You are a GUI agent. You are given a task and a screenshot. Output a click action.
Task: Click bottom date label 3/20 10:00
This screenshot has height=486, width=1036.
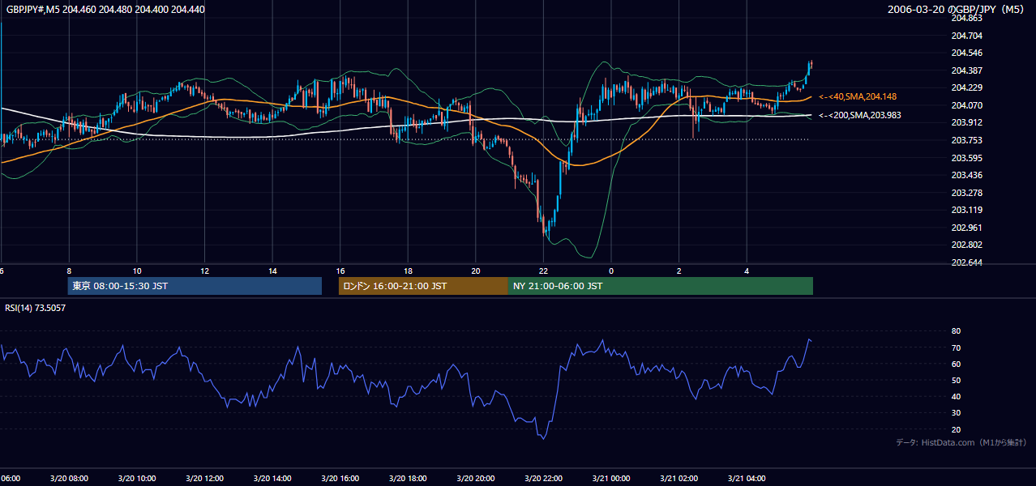point(137,479)
